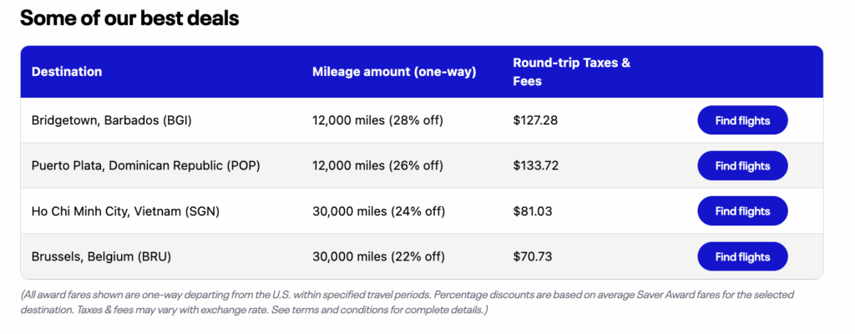Select the 30,000 miles (22% off) cell
The width and height of the screenshot is (855, 334).
tap(377, 256)
